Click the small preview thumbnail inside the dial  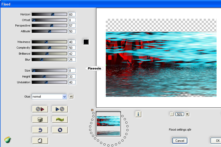tap(108, 124)
